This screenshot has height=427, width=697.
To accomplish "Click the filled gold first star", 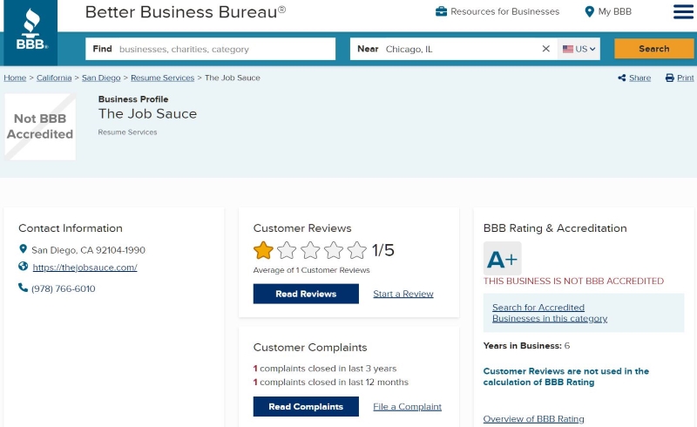I will pos(263,250).
